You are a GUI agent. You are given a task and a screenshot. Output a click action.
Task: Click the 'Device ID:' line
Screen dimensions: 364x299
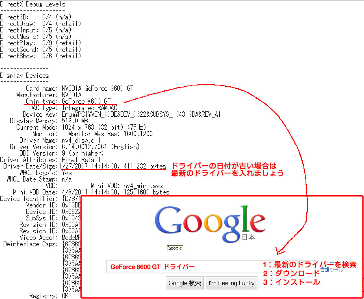(x=53, y=211)
